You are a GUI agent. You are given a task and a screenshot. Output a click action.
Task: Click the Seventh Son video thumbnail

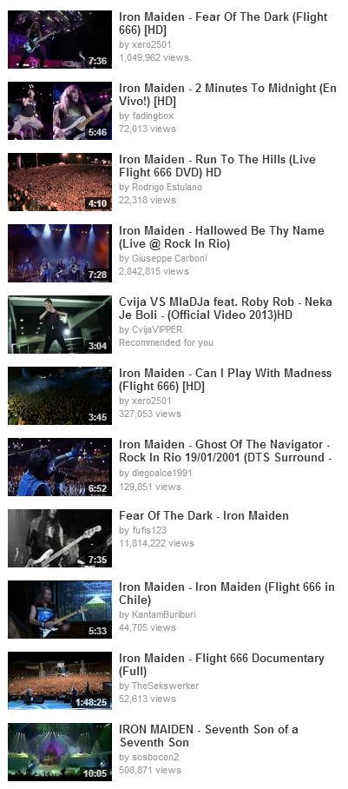point(60,753)
